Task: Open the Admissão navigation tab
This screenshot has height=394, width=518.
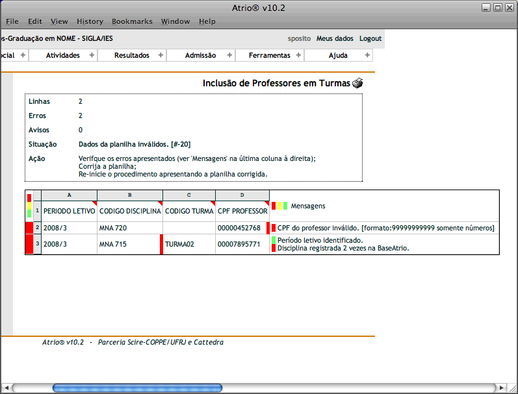Action: (200, 55)
